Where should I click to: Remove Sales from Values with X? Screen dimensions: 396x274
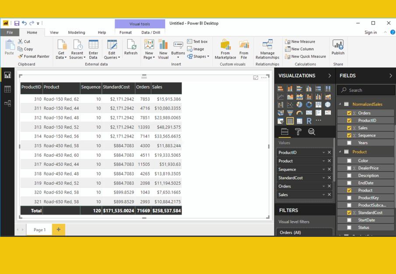click(x=329, y=194)
